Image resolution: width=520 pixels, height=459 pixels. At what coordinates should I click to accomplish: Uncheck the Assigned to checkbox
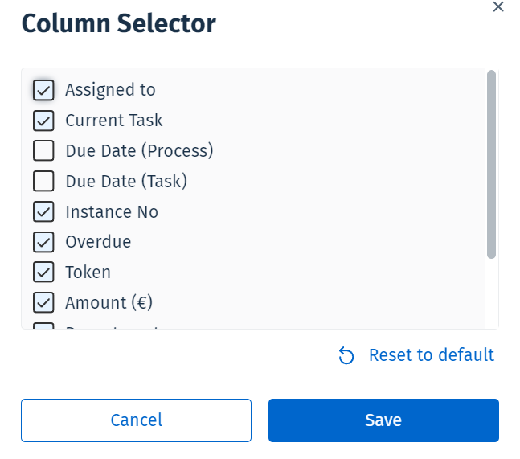[x=43, y=90]
